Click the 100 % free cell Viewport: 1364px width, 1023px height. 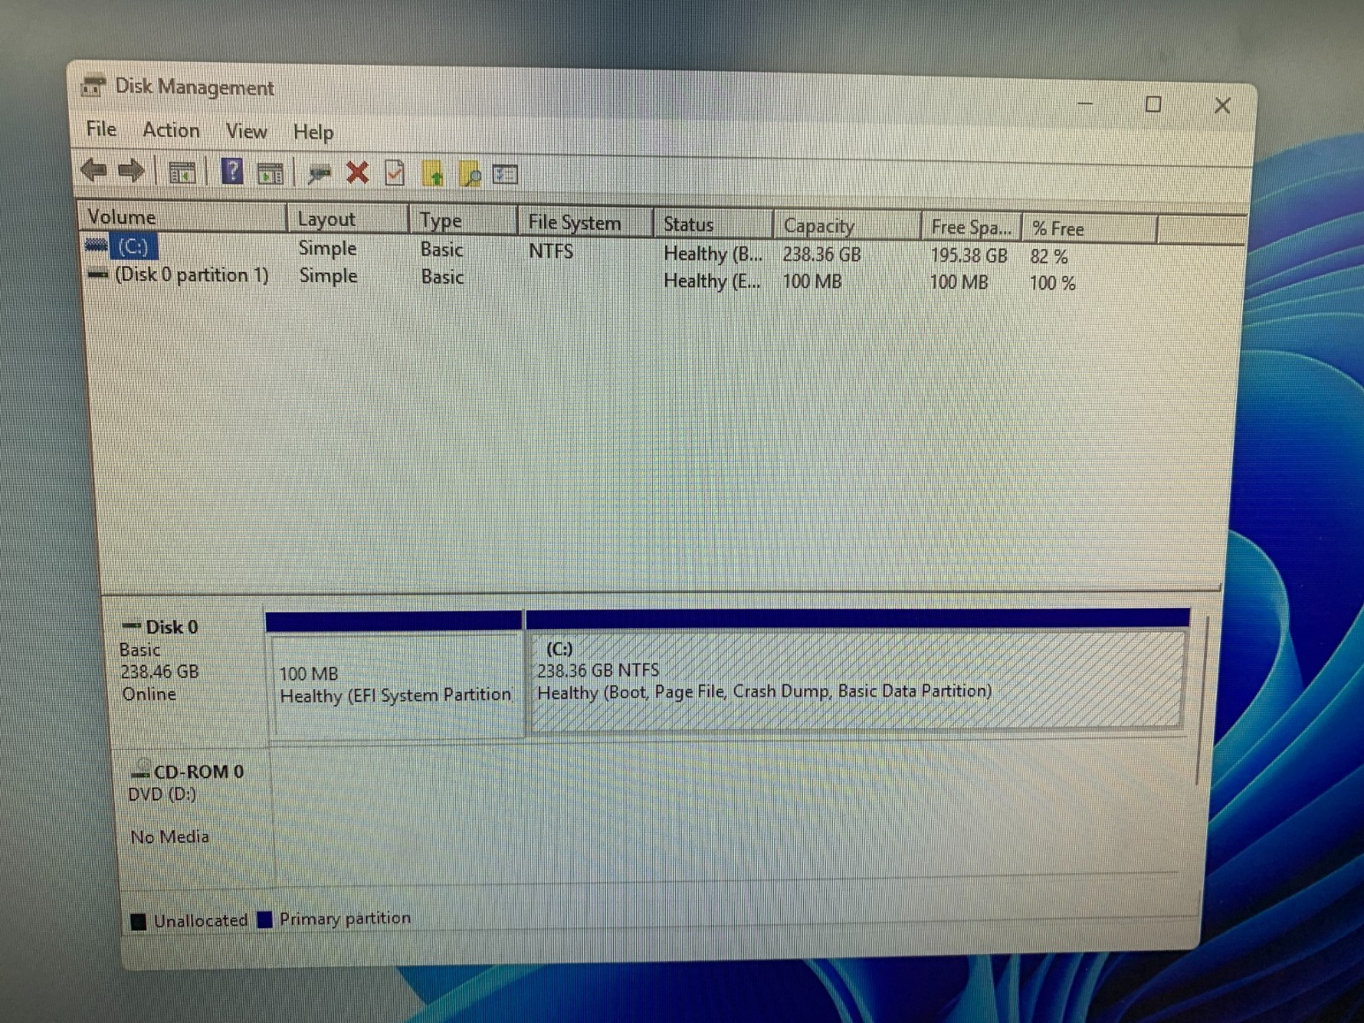pyautogui.click(x=1052, y=283)
